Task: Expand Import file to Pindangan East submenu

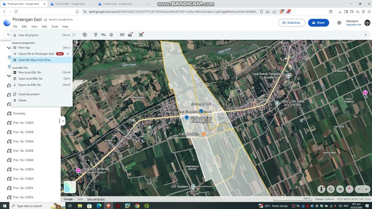Action: coord(42,54)
